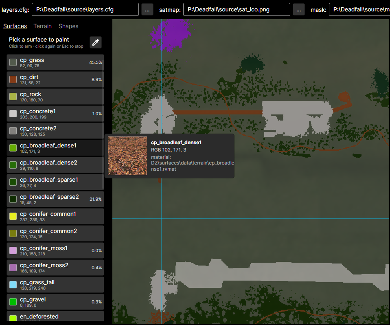The width and height of the screenshot is (390, 325).
Task: Click the surface list scrollbar
Action: [103, 125]
